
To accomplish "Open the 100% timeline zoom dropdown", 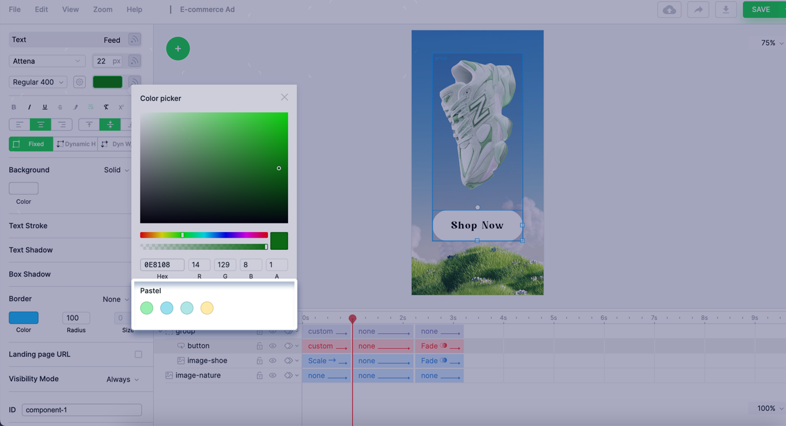I will (x=770, y=408).
